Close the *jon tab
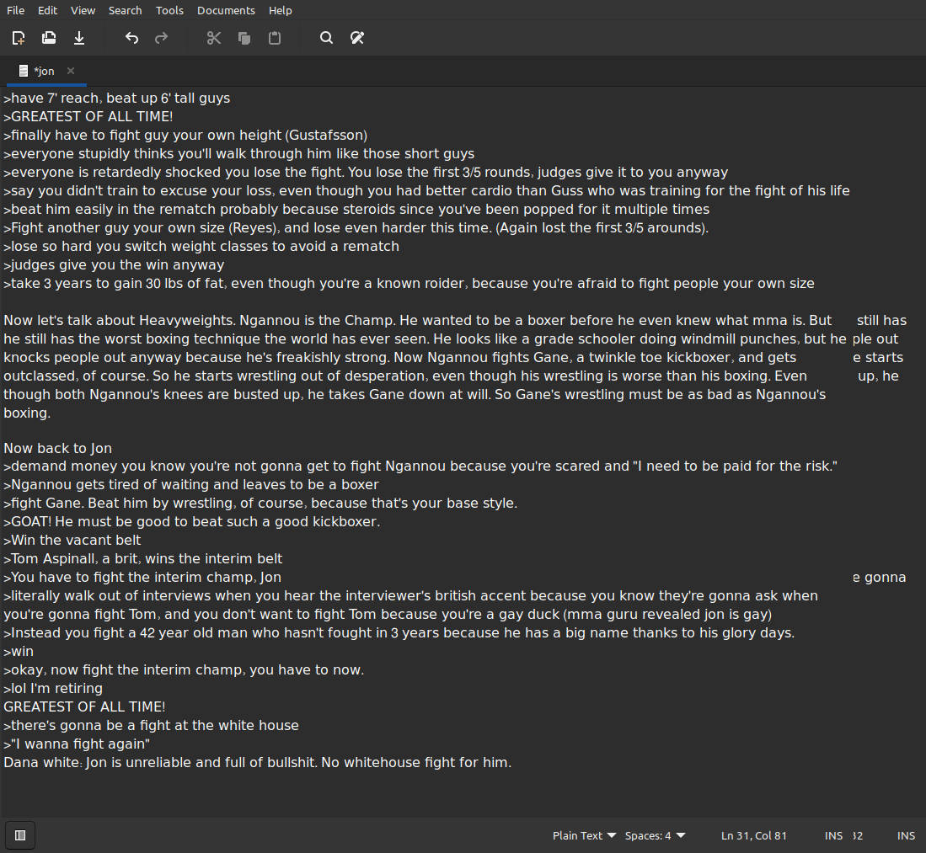 [71, 71]
